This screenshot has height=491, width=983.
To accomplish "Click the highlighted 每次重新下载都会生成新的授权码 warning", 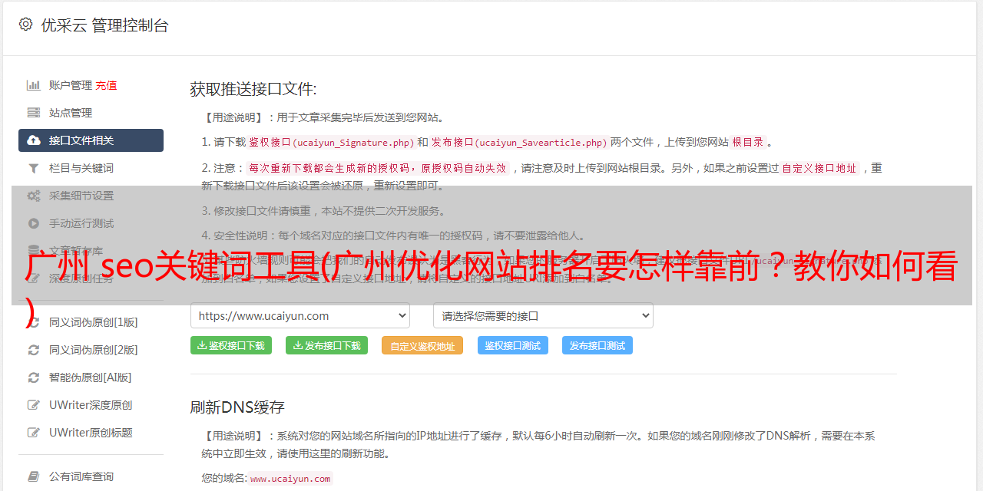I will coord(377,168).
